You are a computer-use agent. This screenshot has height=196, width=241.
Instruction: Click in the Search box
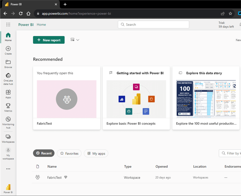[x=153, y=25]
